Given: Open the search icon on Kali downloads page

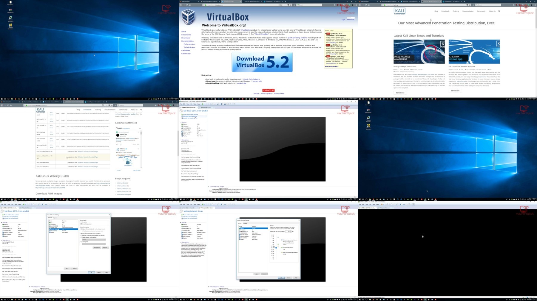Looking at the screenshot, I should [141, 110].
